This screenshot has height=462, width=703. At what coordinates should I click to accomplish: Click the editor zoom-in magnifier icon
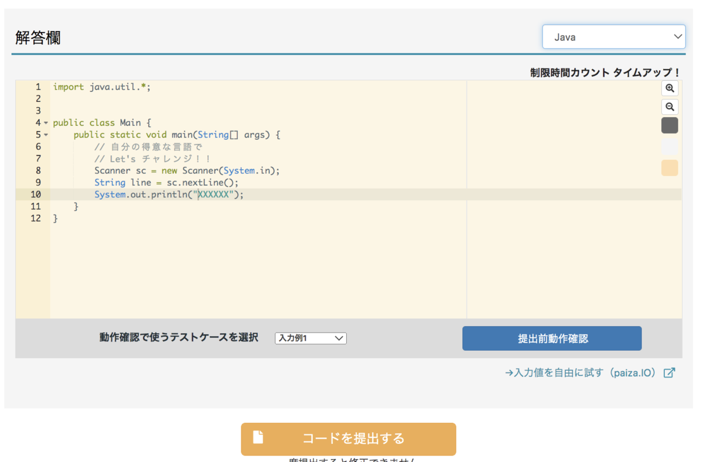670,88
